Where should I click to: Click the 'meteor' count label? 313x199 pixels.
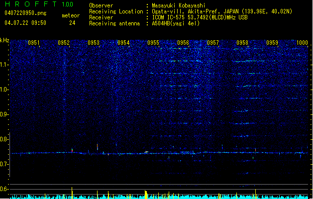(x=71, y=15)
